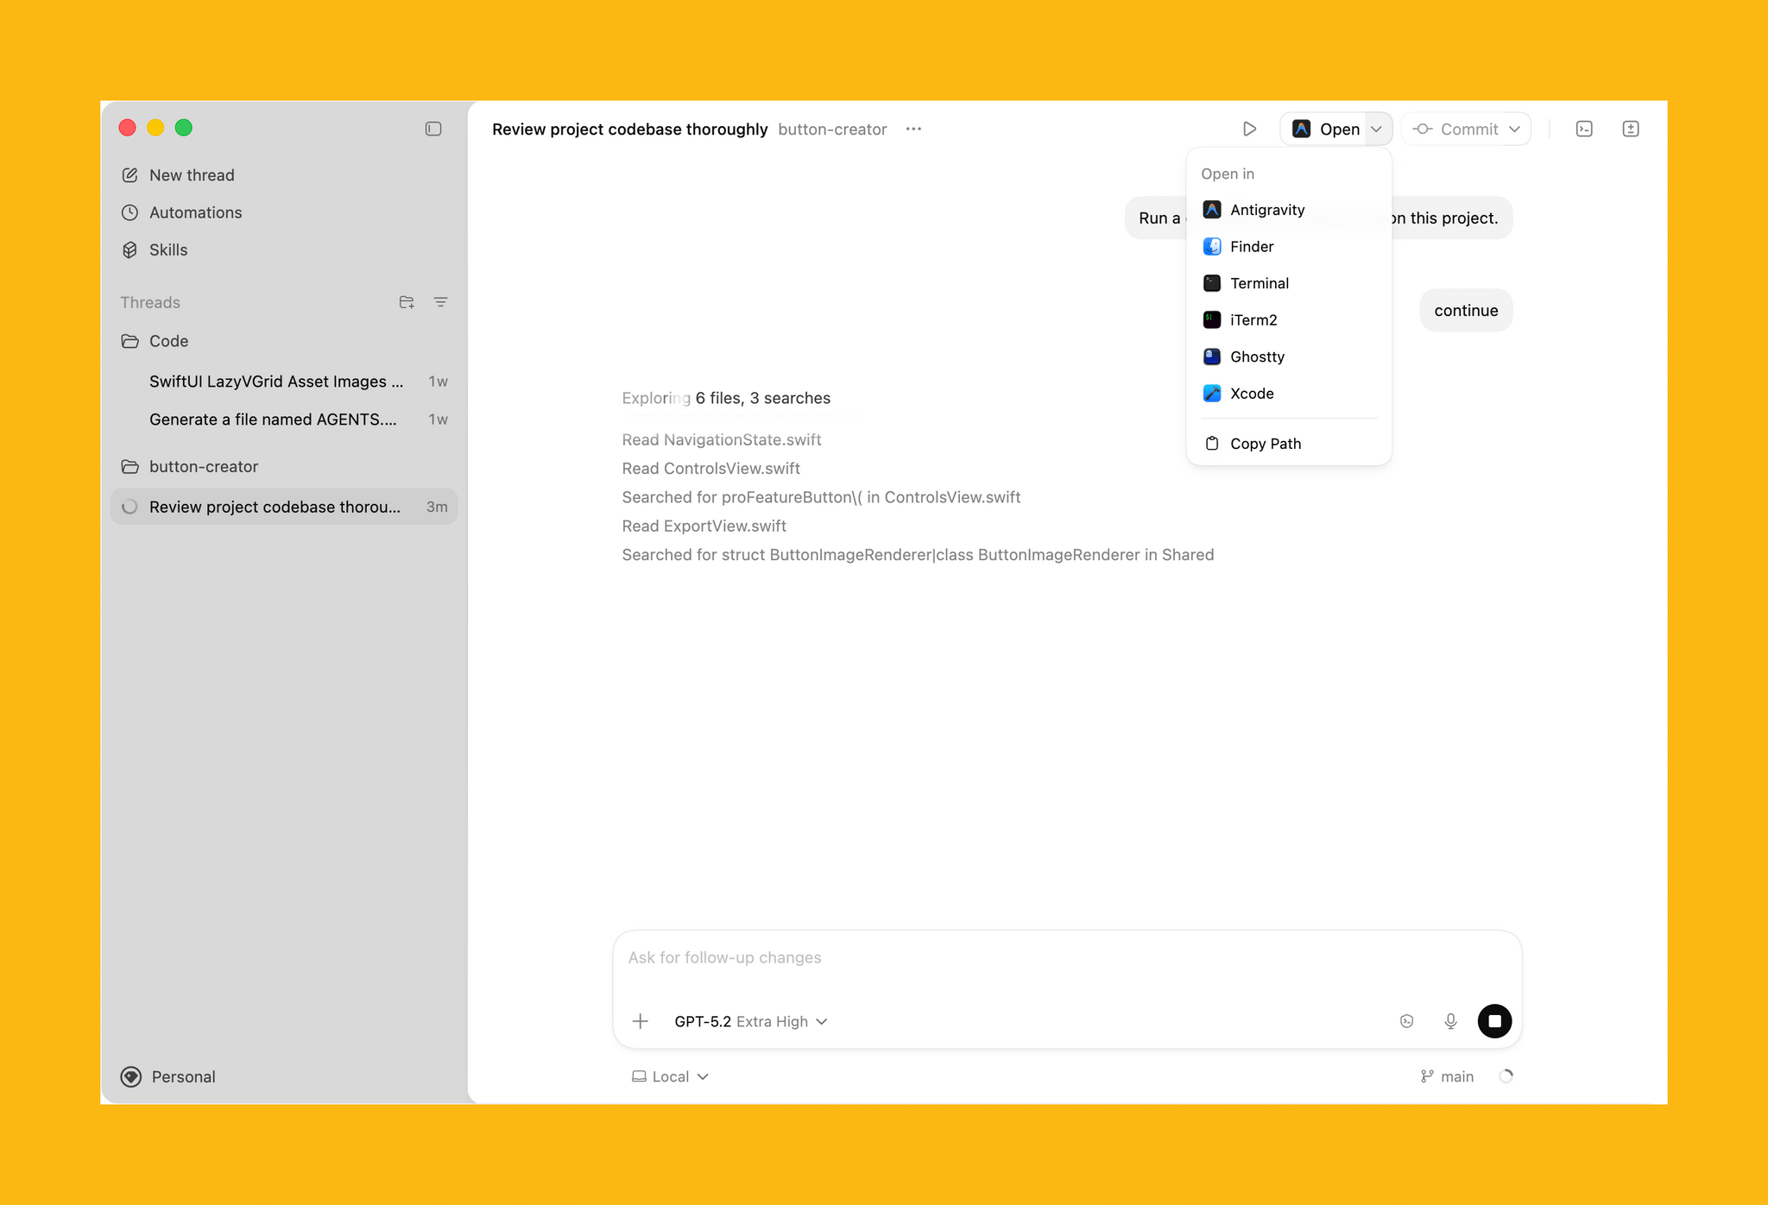Open the Local environment dropdown
Image resolution: width=1768 pixels, height=1205 pixels.
[669, 1076]
